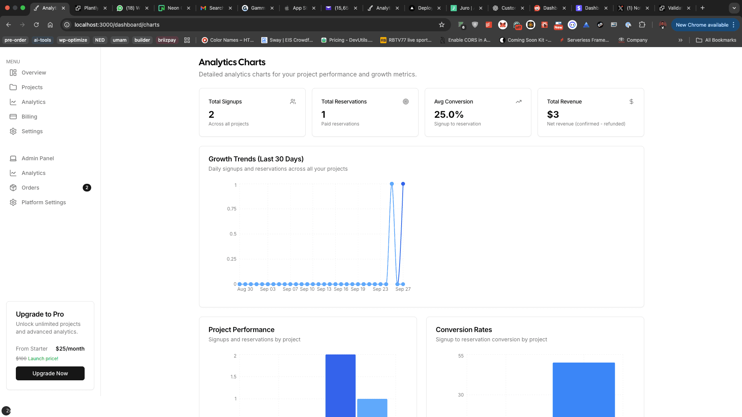Viewport: 742px width, 417px height.
Task: Open All Bookmarks folder
Action: pyautogui.click(x=716, y=40)
